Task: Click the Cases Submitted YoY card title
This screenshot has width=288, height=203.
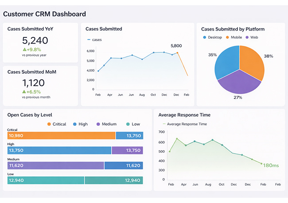Action: click(x=30, y=29)
